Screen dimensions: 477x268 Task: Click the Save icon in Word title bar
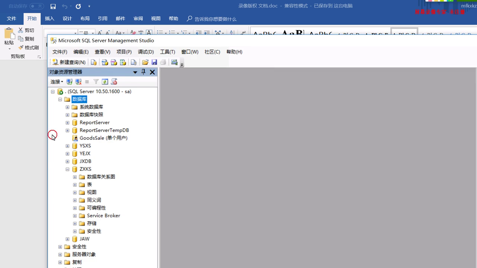[x=53, y=6]
